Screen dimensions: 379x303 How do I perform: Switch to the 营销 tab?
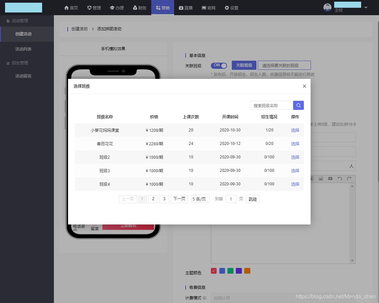163,8
